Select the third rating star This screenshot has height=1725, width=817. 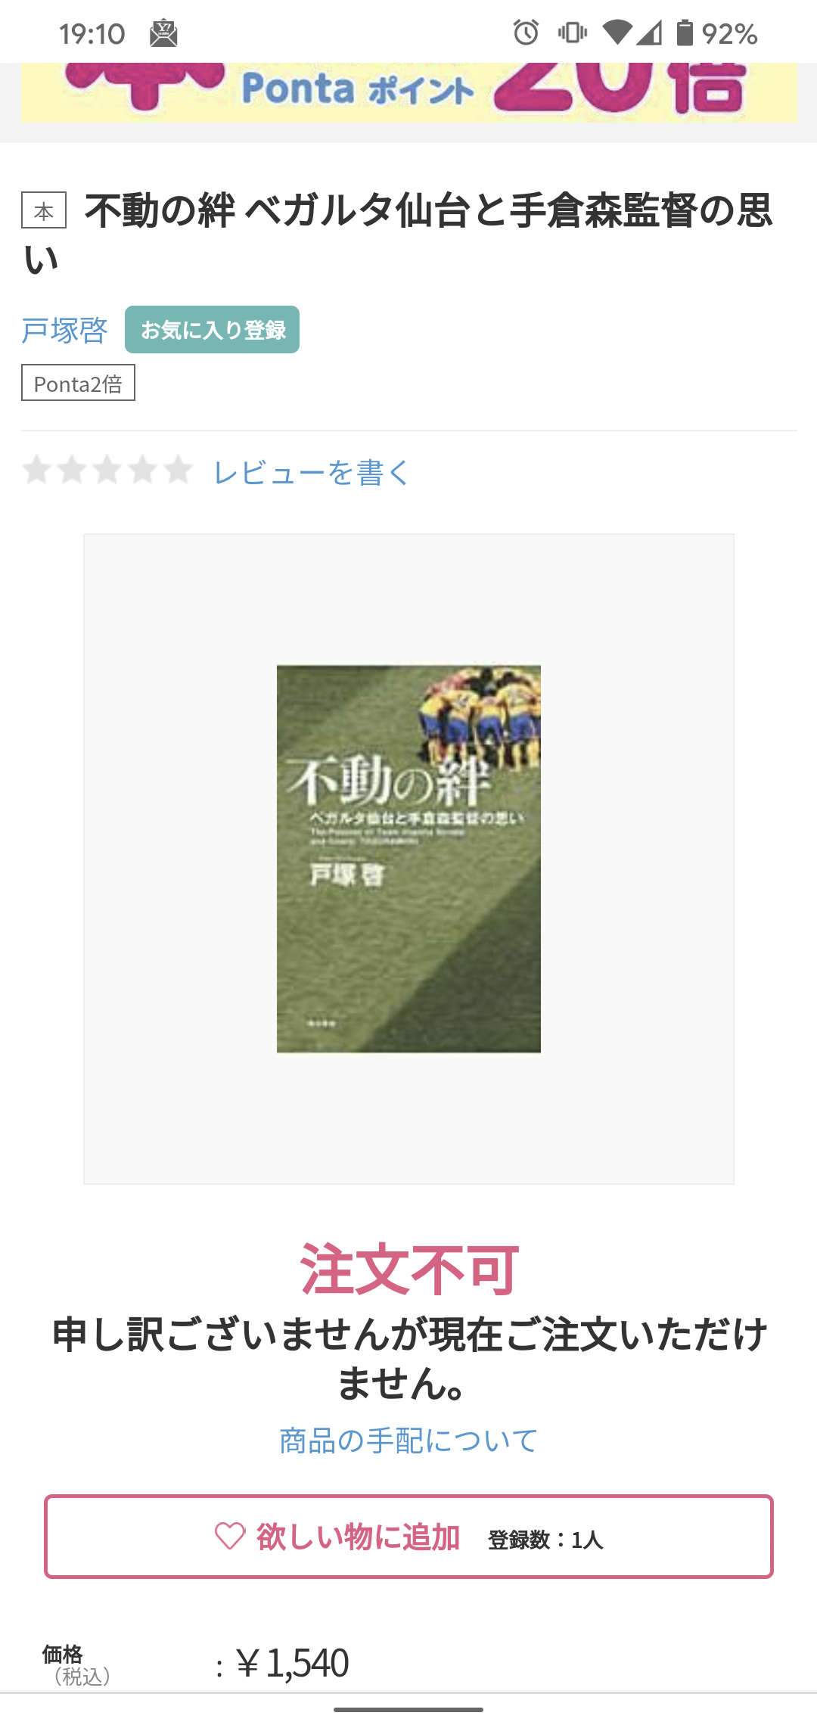tap(107, 470)
